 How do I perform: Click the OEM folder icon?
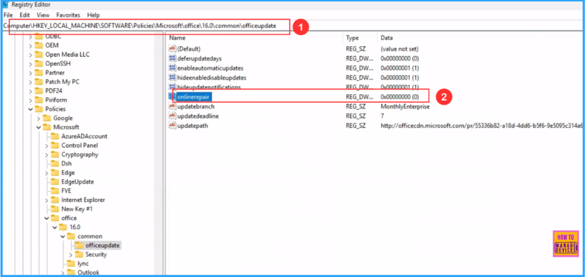(39, 45)
